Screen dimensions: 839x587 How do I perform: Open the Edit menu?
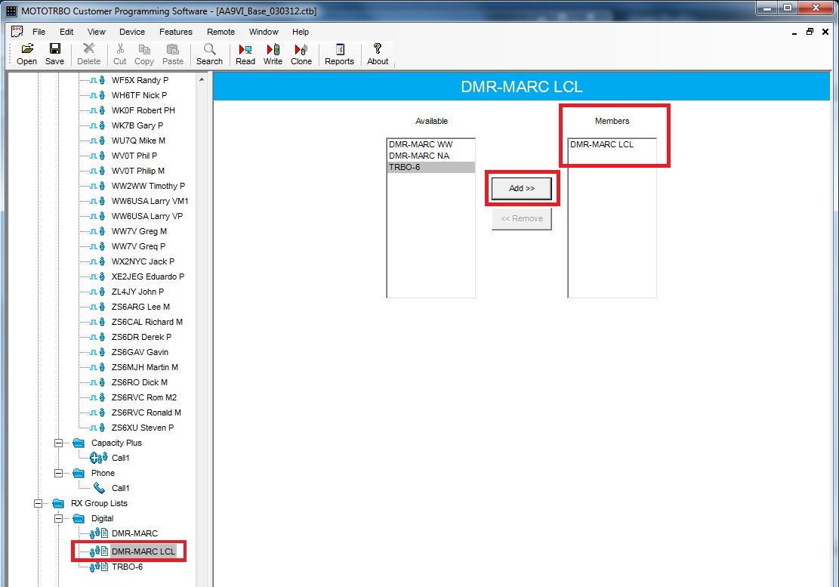click(66, 32)
